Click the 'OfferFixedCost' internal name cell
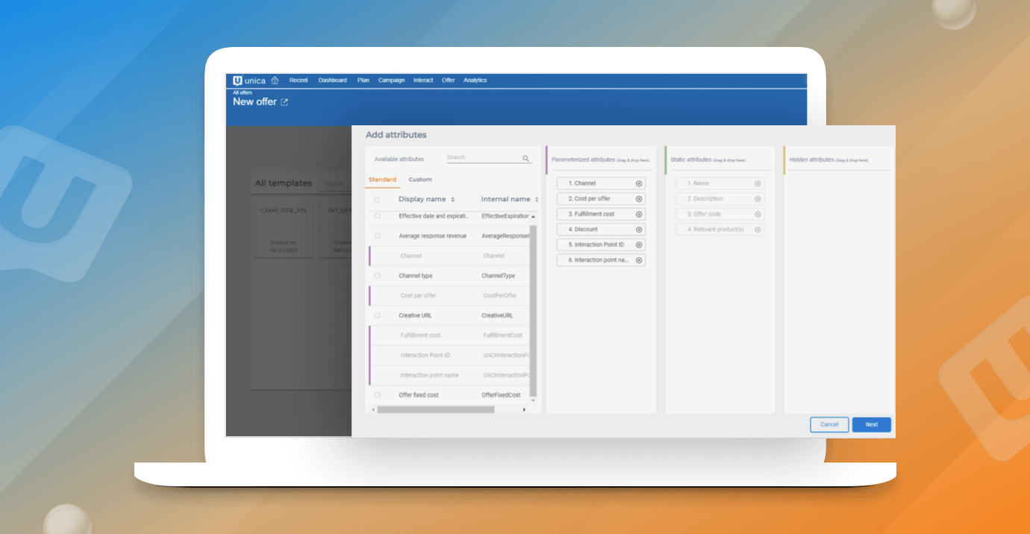1030x534 pixels. tap(502, 395)
